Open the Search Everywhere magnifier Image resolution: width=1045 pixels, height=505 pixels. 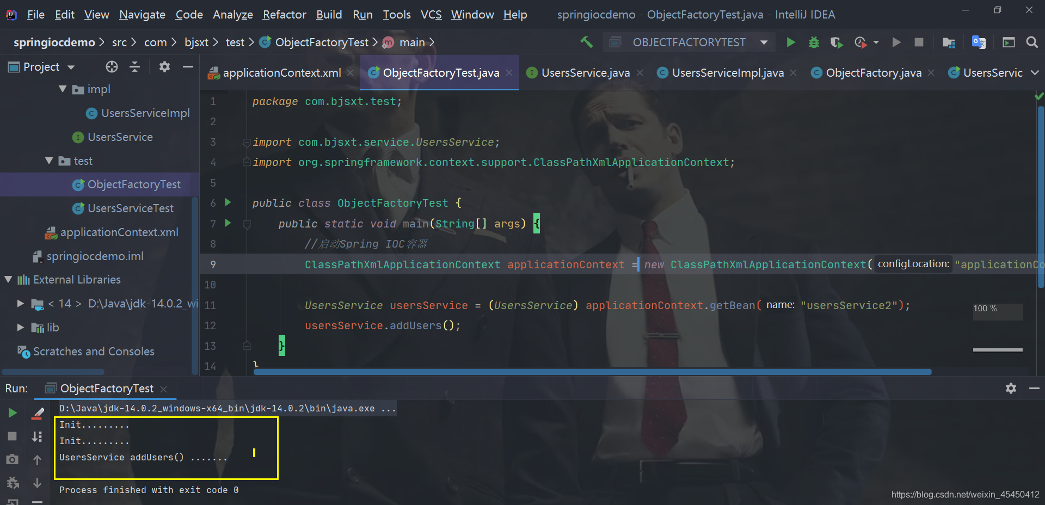pos(1032,42)
